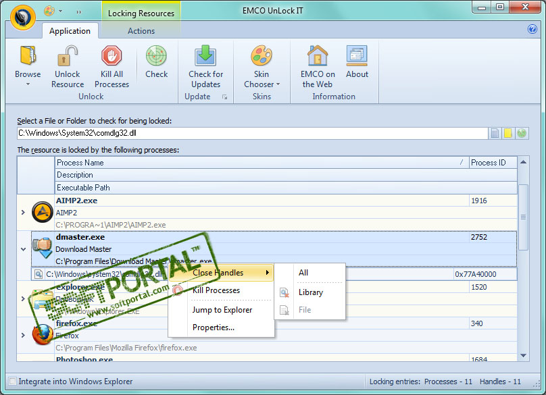Click the Locking Resources contextual tab header
The image size is (546, 395).
tap(141, 14)
